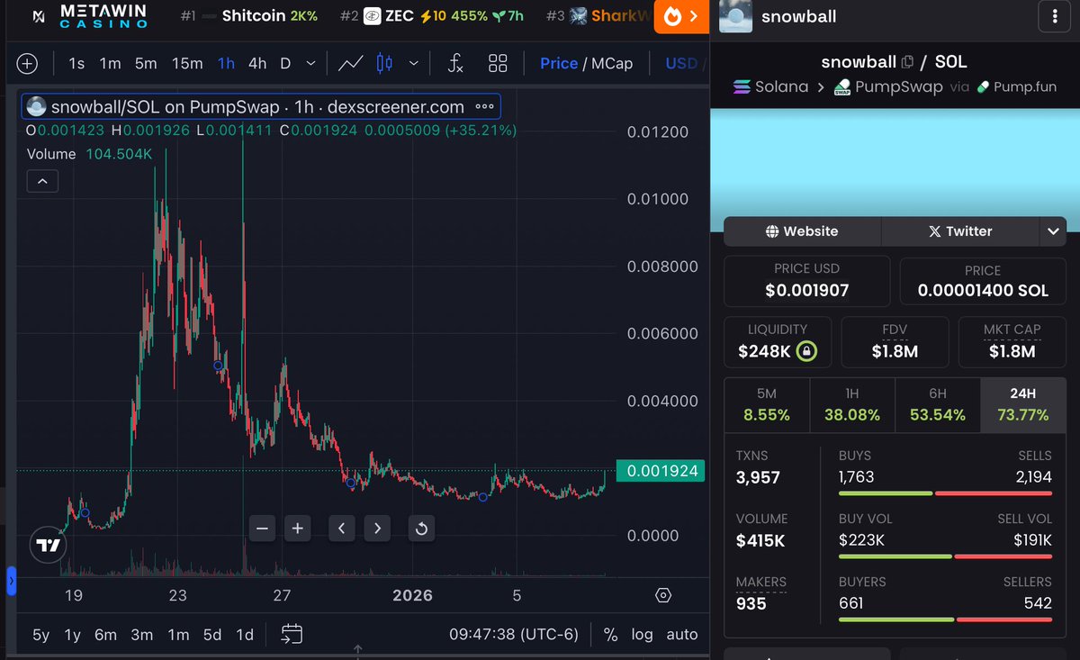Open the chart layout grid icon
1080x660 pixels.
(x=498, y=64)
